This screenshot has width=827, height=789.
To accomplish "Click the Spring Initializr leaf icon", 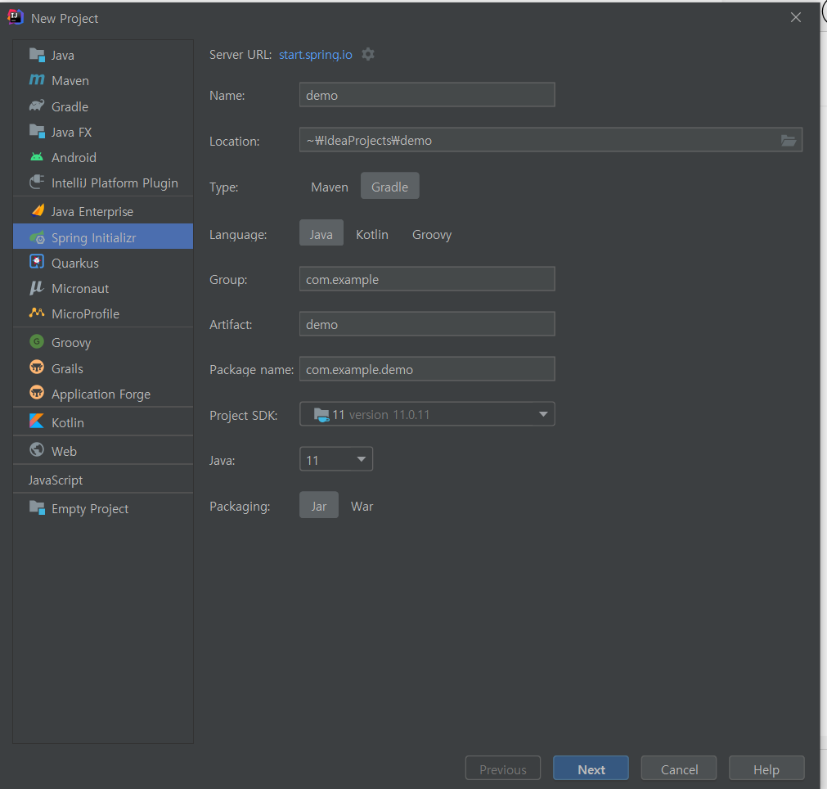I will 38,237.
